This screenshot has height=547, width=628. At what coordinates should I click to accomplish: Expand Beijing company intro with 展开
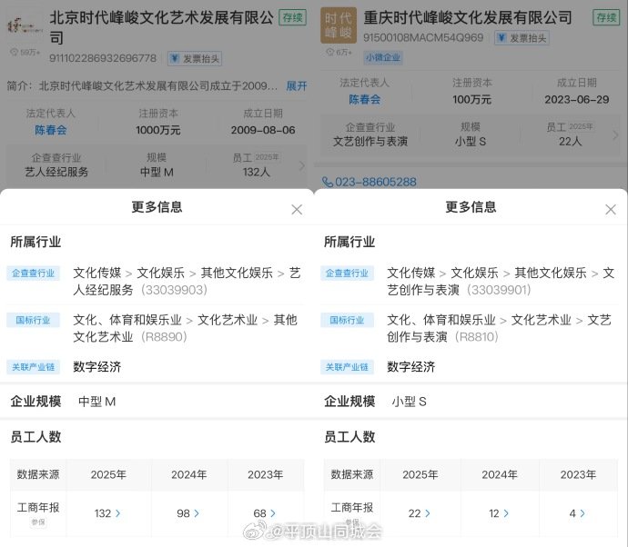(x=297, y=85)
